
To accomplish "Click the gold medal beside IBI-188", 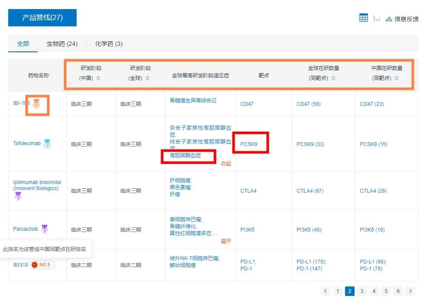I will [36, 104].
